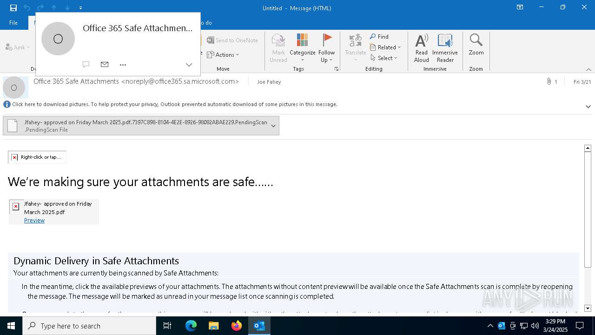This screenshot has width=595, height=335.
Task: Click the network icon in system tray
Action: 524,326
